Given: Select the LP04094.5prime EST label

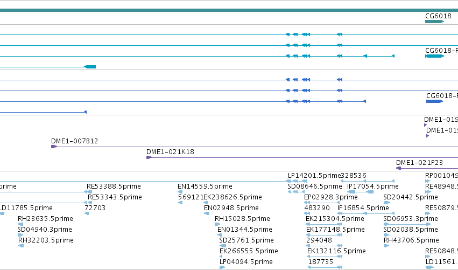Looking at the screenshot, I should 246,262.
